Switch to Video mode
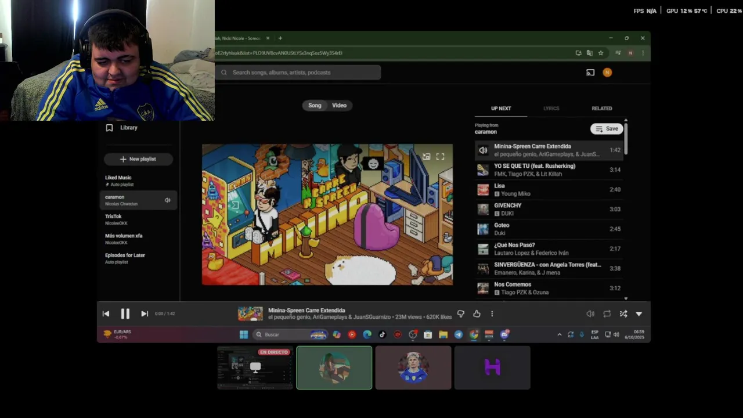Screen dimensions: 743x418 (339, 106)
